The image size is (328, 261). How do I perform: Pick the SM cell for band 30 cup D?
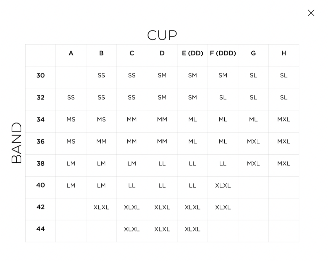point(162,75)
